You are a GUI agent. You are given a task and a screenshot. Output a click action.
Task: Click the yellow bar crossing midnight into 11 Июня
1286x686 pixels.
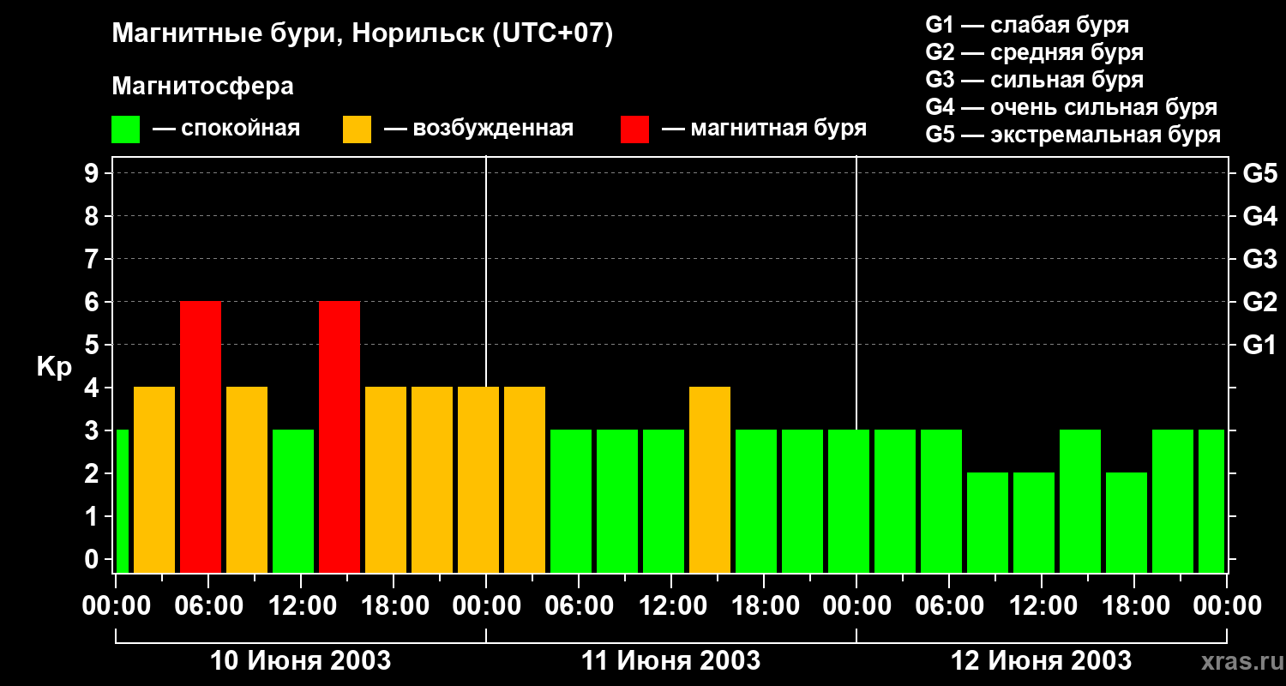tap(478, 480)
